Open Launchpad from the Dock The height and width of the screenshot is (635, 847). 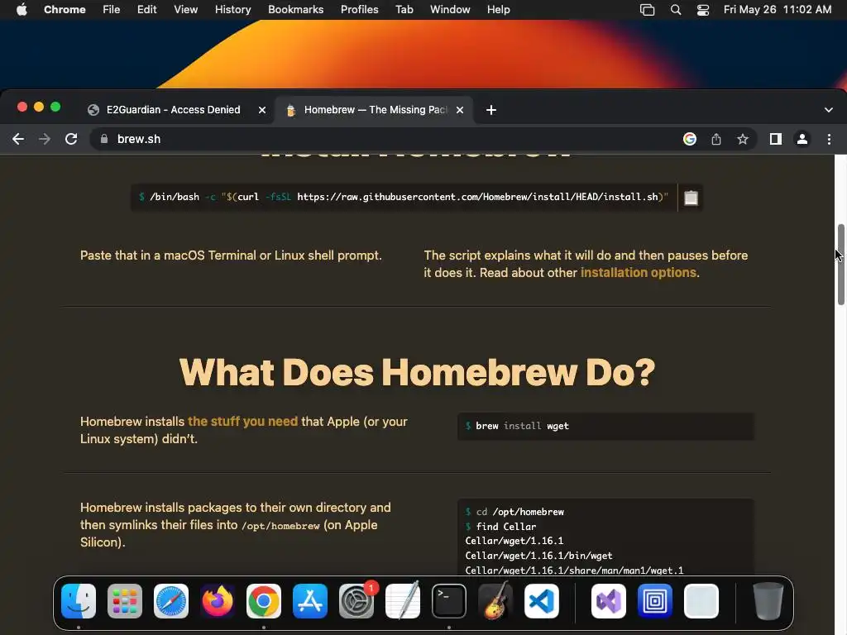125,601
